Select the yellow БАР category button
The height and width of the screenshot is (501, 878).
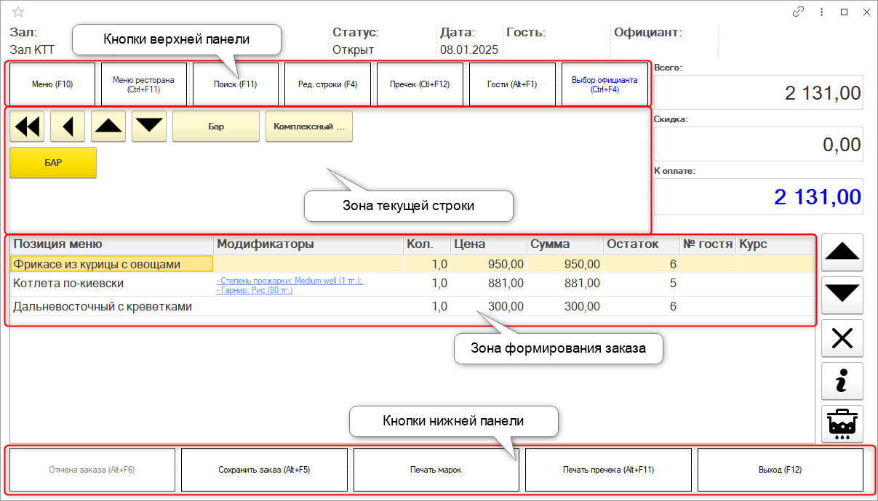53,163
